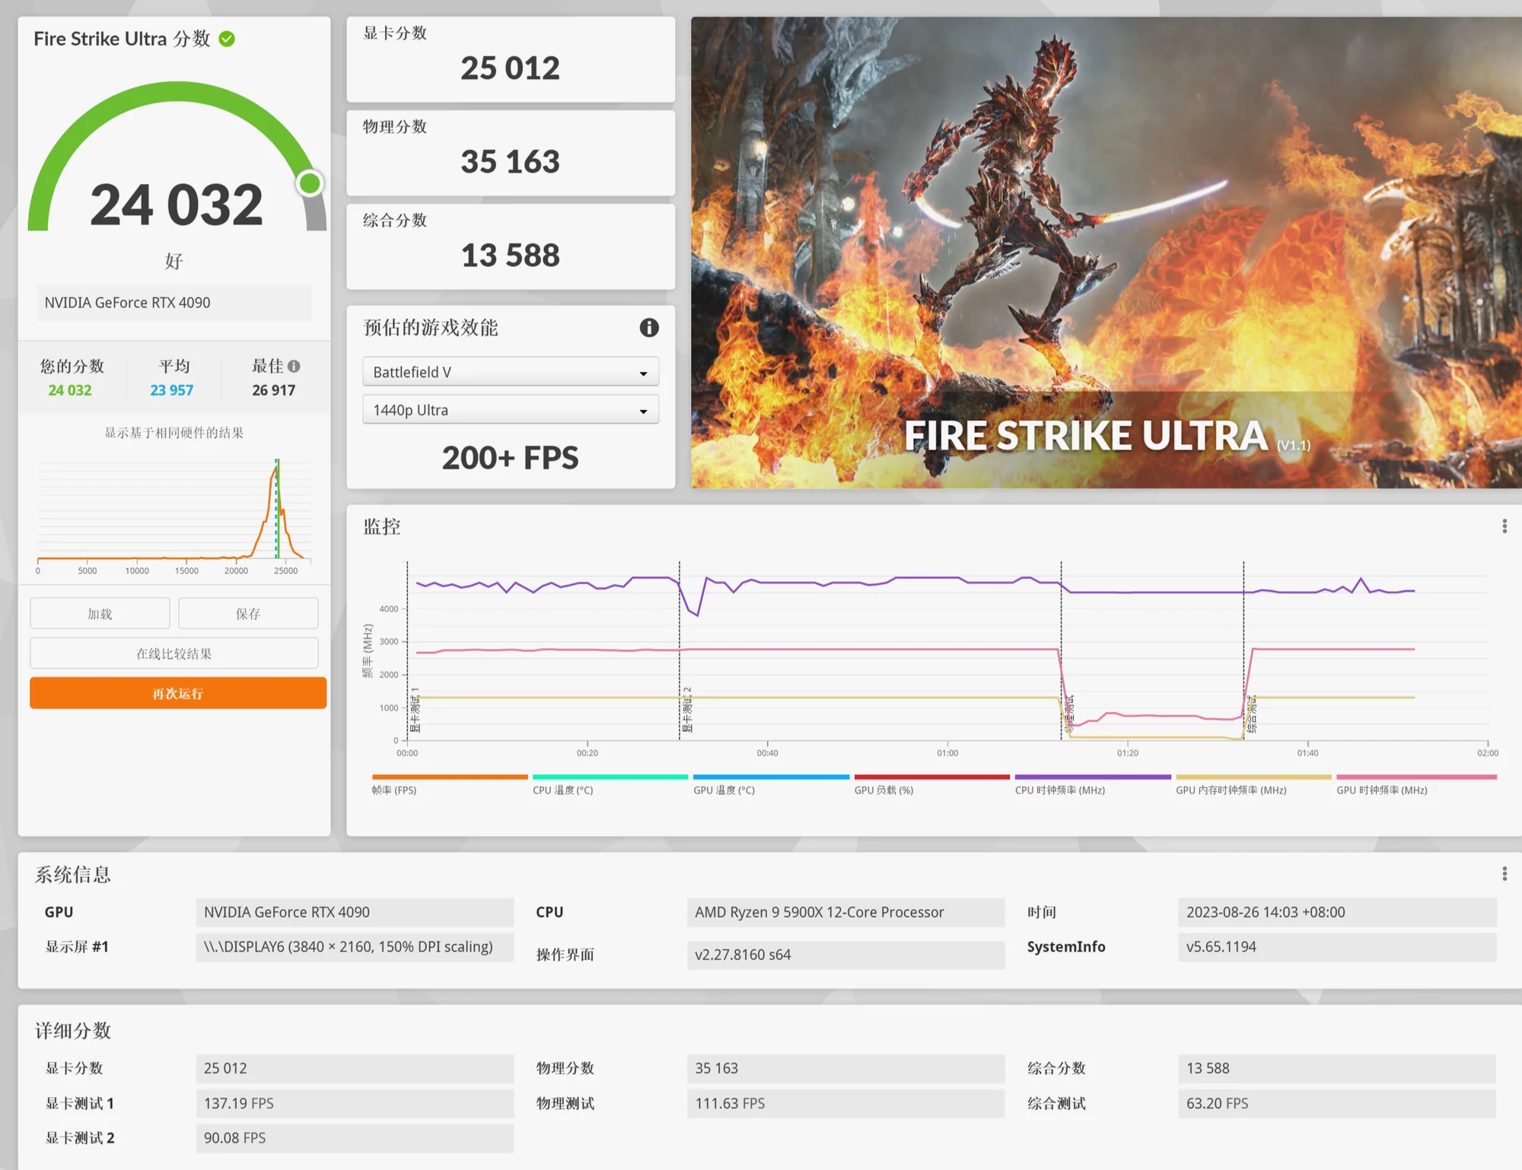Click the 详细分数 section heading

pos(73,1031)
